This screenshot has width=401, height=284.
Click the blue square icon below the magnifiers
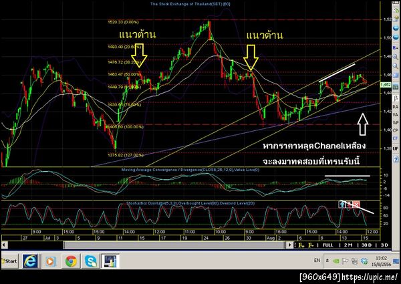[x=396, y=76]
